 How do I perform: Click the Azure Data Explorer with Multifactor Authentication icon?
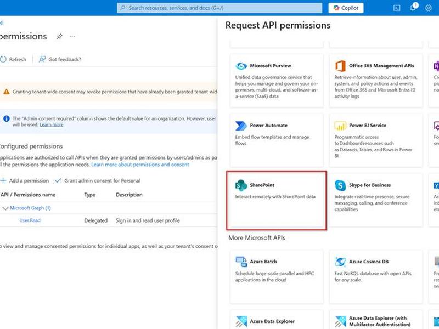pyautogui.click(x=340, y=322)
